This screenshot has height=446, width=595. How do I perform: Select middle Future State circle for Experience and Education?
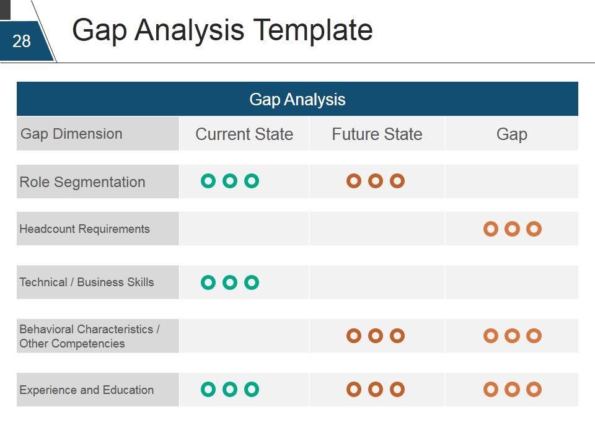[375, 390]
